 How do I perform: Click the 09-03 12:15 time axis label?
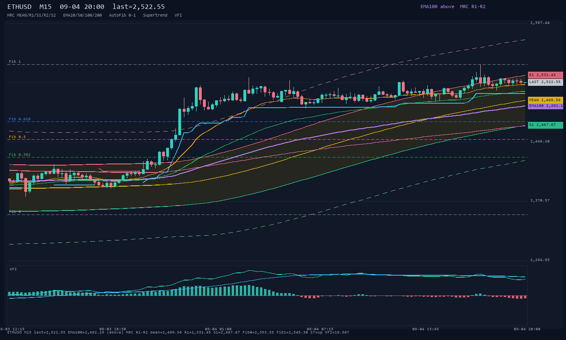click(x=11, y=329)
